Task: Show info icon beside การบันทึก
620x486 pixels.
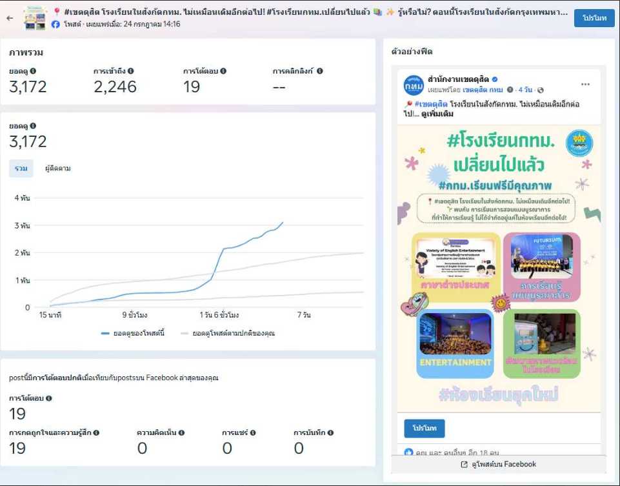Action: pyautogui.click(x=330, y=432)
